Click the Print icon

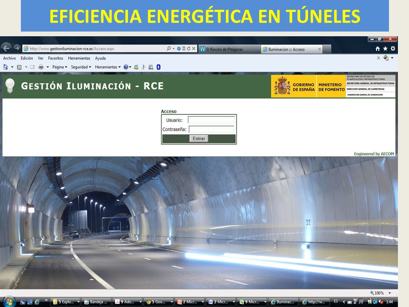point(41,67)
